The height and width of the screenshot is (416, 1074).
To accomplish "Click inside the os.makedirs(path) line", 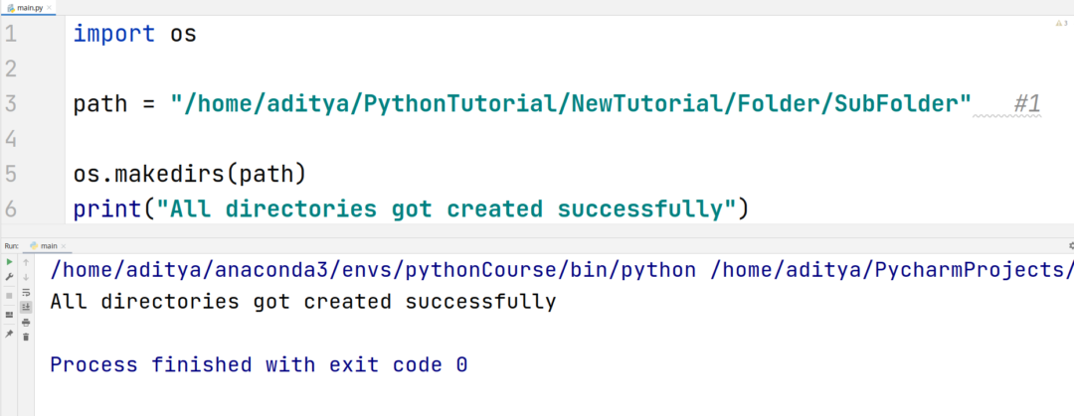I will click(189, 174).
